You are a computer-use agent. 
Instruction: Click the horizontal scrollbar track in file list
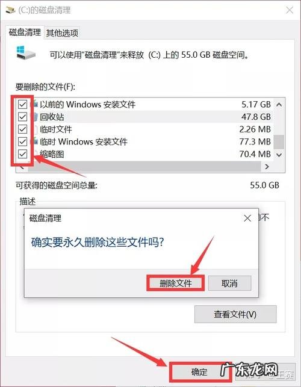pyautogui.click(x=144, y=167)
